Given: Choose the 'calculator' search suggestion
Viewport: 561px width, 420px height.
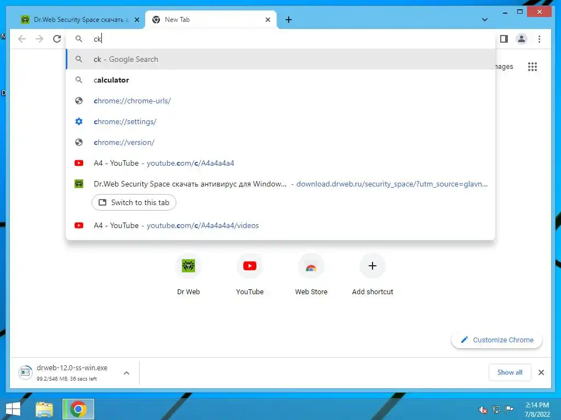Looking at the screenshot, I should (x=280, y=80).
